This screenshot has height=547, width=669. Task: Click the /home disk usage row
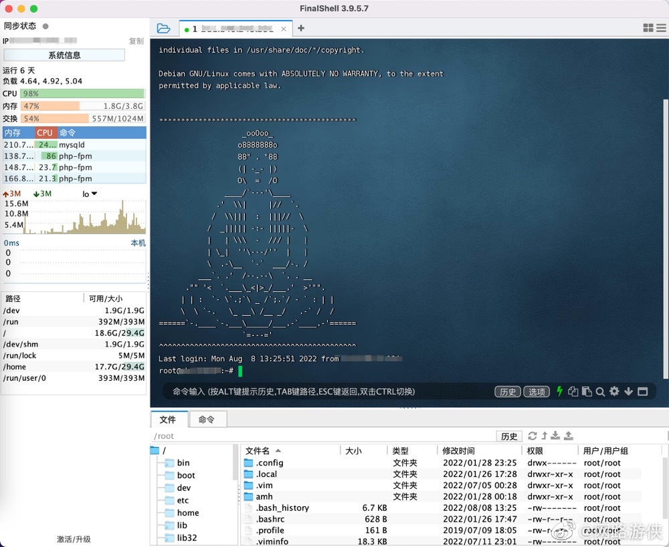click(x=74, y=367)
